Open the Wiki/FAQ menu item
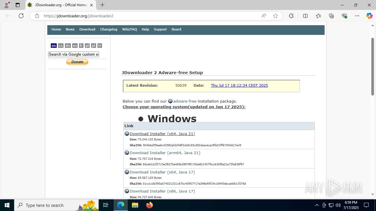 [x=130, y=29]
